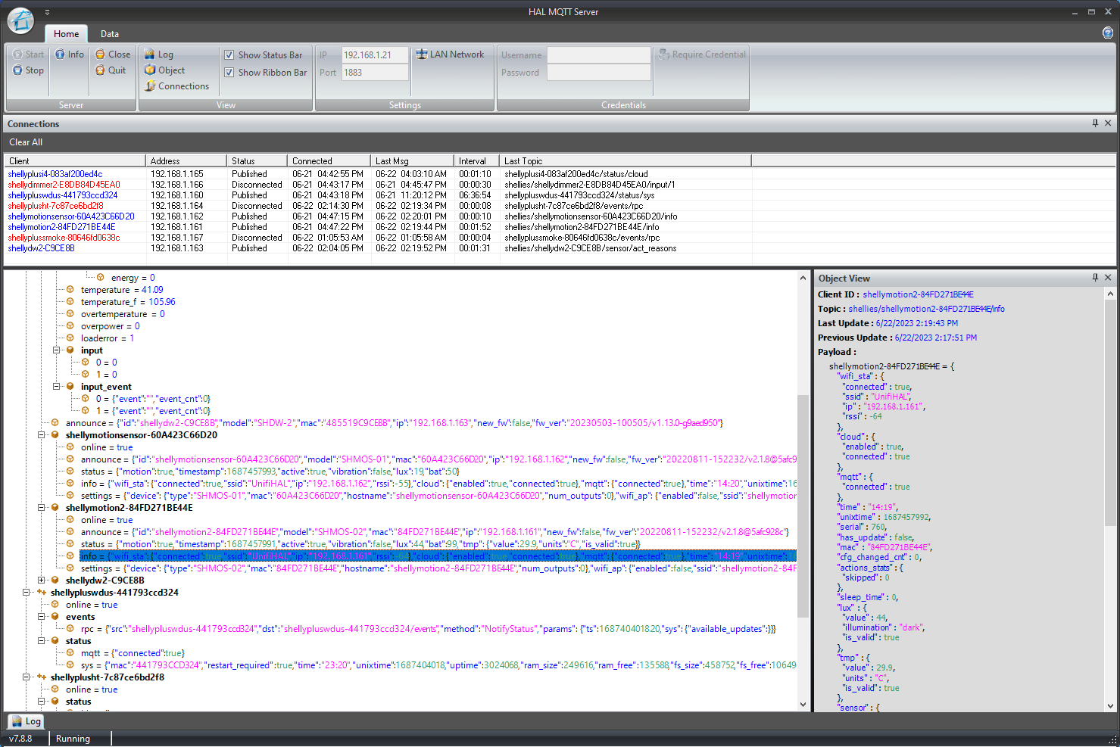
Task: Pin the Connections panel
Action: point(1095,123)
